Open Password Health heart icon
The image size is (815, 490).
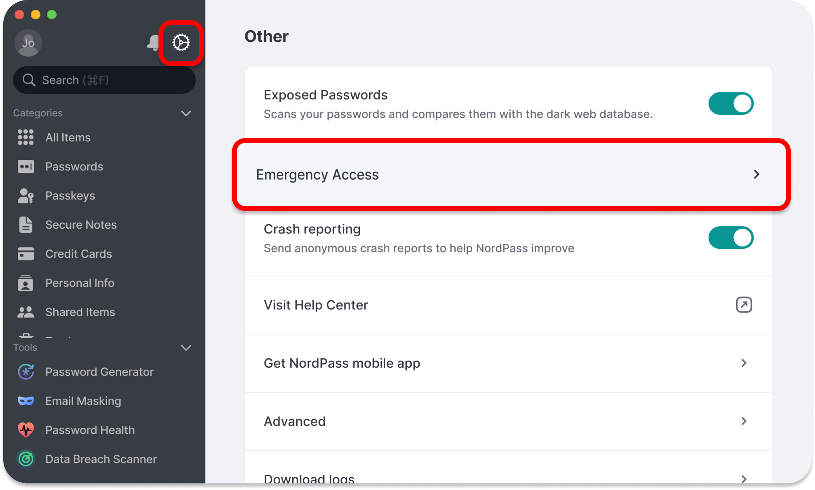pyautogui.click(x=26, y=430)
